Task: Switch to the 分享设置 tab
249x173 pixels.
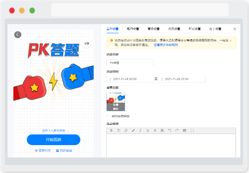Action: [x=215, y=29]
